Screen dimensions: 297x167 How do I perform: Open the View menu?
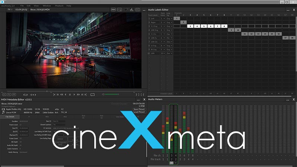[x=36, y=6]
